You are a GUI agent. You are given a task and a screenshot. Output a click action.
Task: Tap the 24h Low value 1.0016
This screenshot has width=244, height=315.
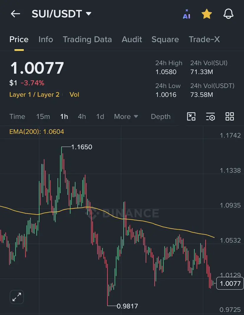(x=166, y=95)
